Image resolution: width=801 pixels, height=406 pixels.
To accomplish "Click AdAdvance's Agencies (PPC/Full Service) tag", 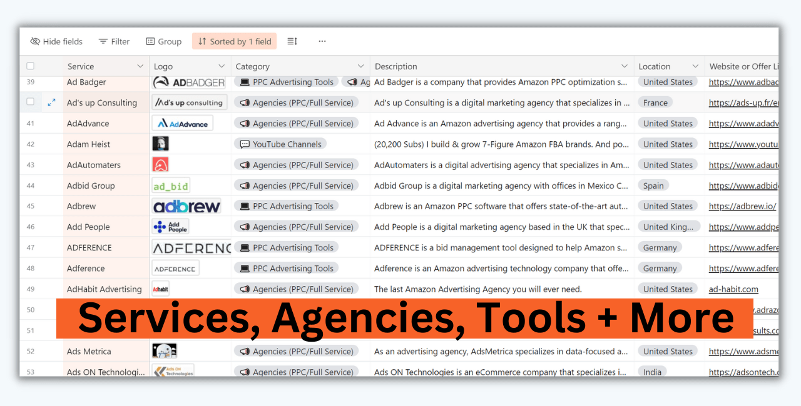I will pos(297,124).
